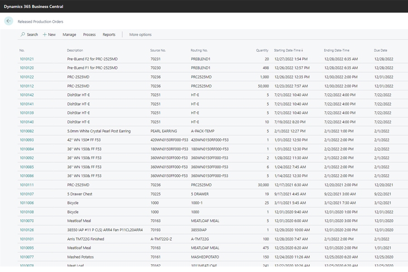The width and height of the screenshot is (408, 272).
Task: Open production order 1010086
Action: 27,176
